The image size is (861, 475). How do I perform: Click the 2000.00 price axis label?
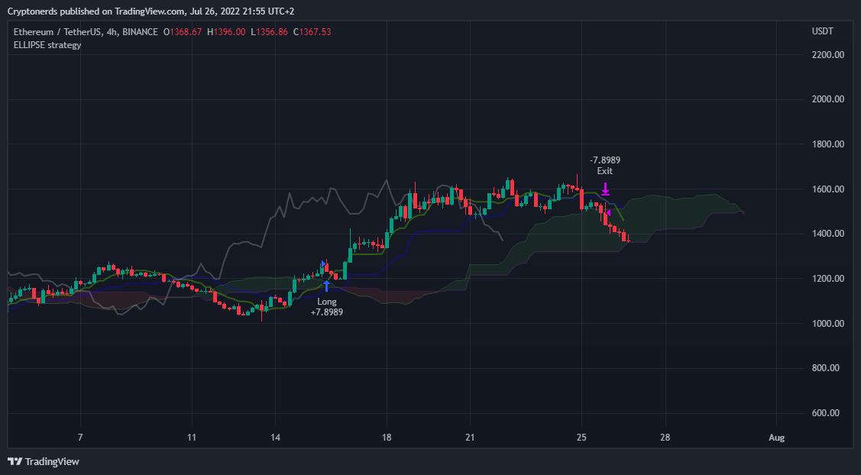click(828, 99)
